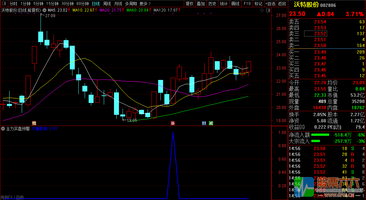Select the 5分钟 chart period
This screenshot has height=200, width=366.
tap(38, 4)
